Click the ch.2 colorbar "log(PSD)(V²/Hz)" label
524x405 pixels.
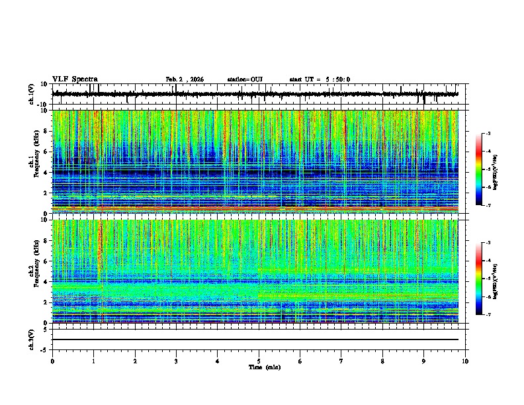496,281
